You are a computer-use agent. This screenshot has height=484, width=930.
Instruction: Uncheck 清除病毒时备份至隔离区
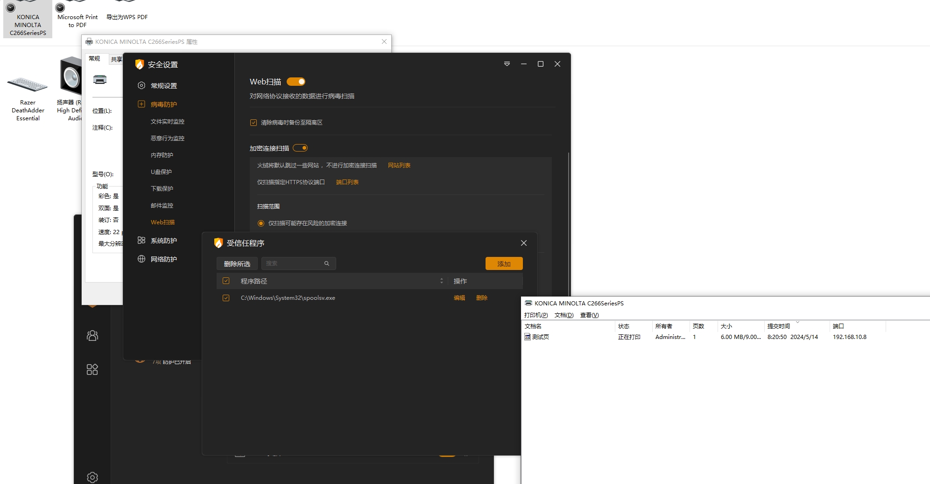[x=254, y=123]
